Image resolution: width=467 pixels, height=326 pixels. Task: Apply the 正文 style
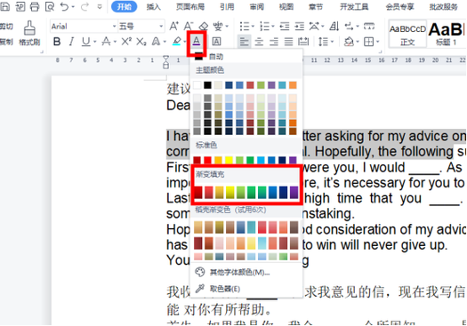tap(407, 34)
